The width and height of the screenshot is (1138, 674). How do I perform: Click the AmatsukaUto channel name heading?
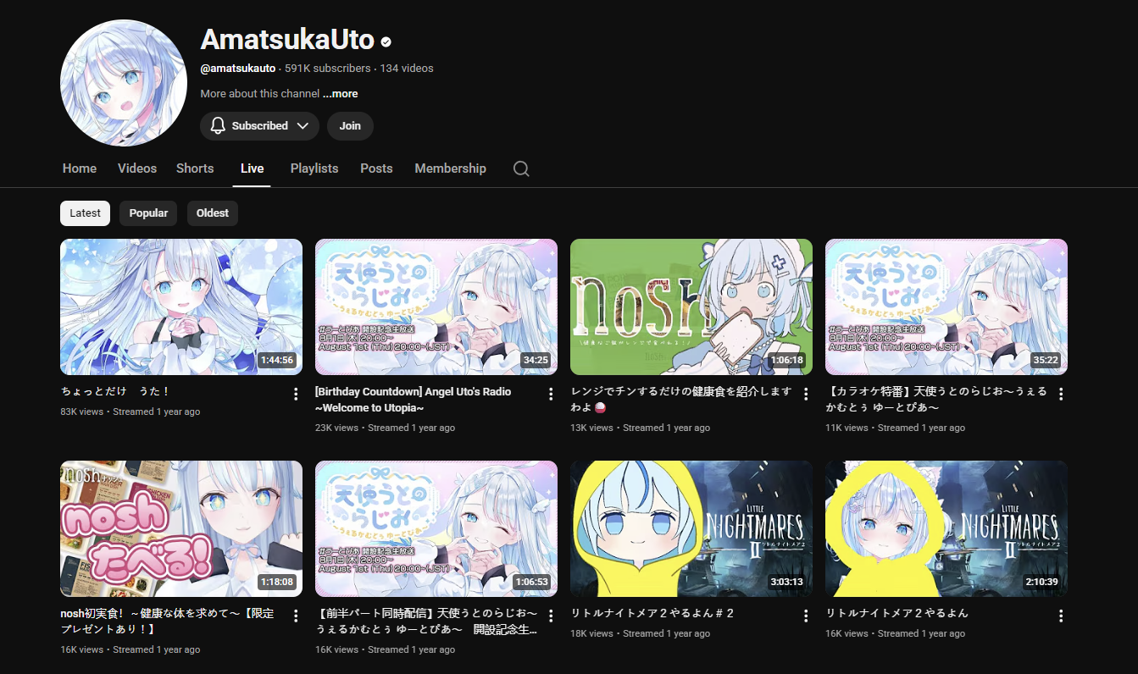[x=287, y=39]
